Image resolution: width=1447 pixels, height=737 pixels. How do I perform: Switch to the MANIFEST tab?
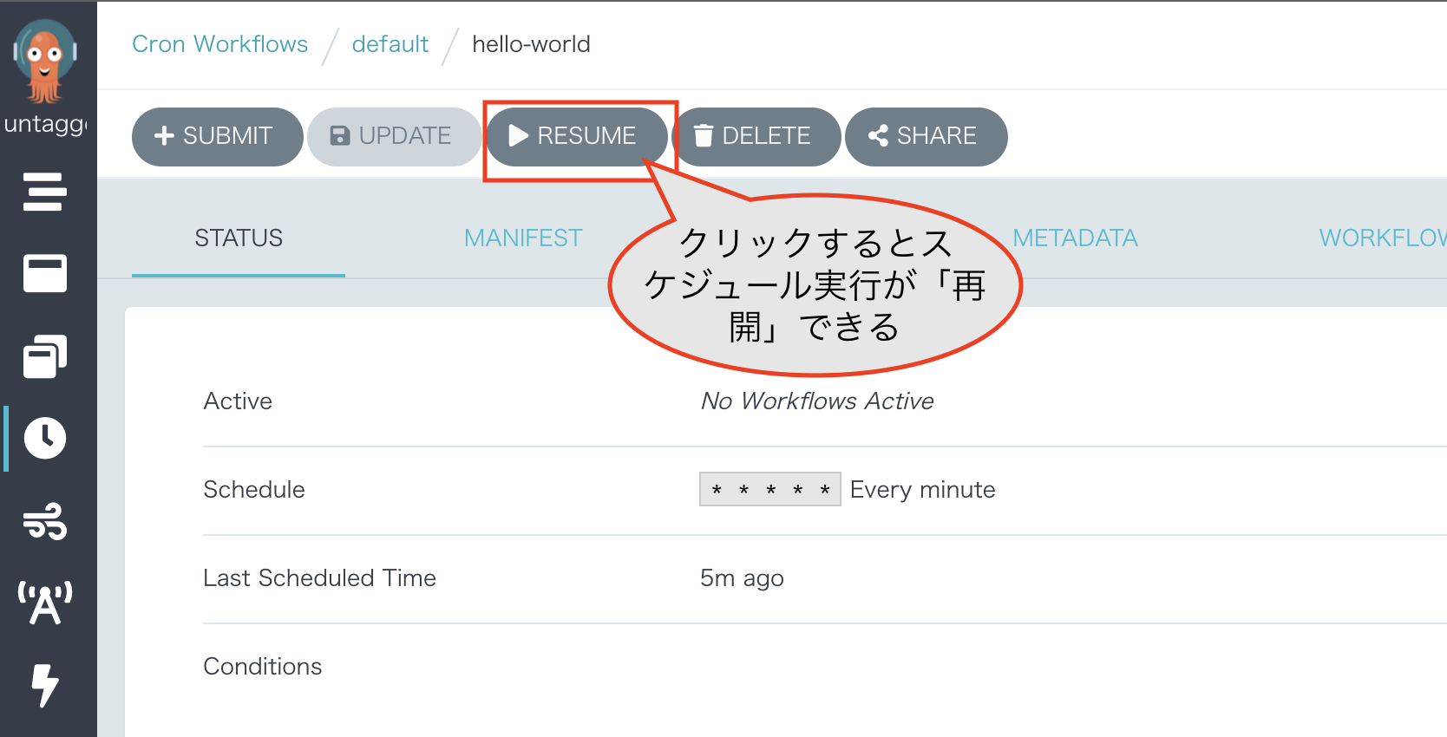[523, 238]
